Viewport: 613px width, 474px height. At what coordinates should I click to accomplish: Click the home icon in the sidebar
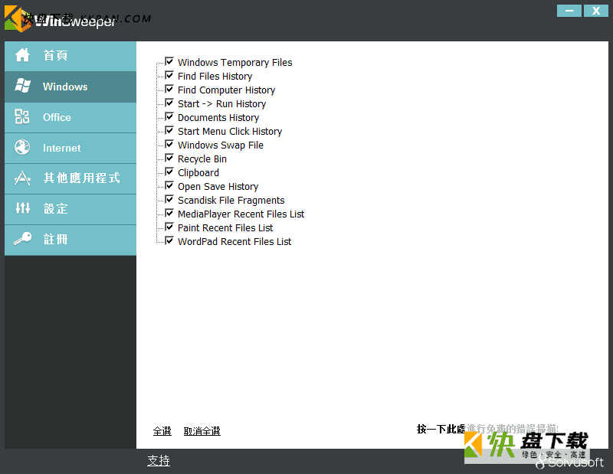(x=22, y=55)
